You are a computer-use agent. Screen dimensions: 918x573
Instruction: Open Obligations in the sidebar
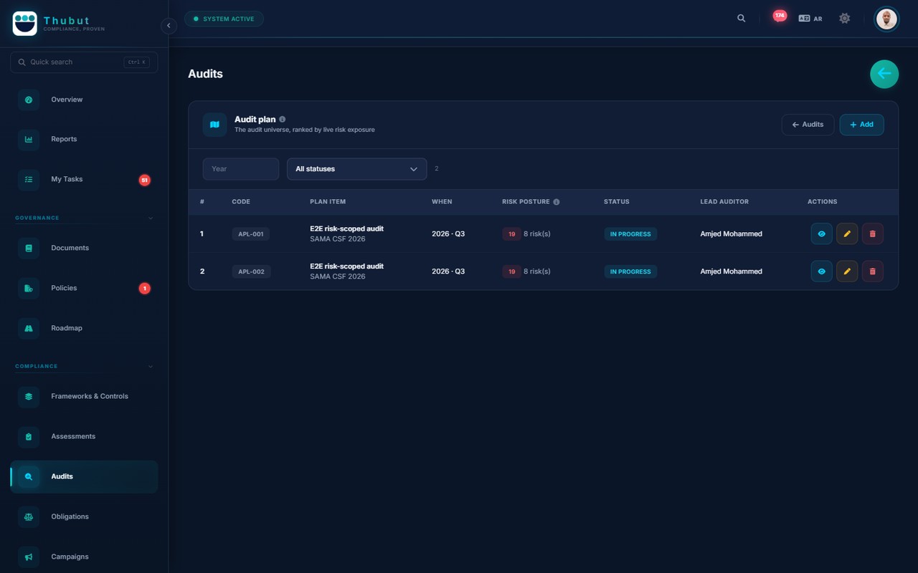[84, 516]
